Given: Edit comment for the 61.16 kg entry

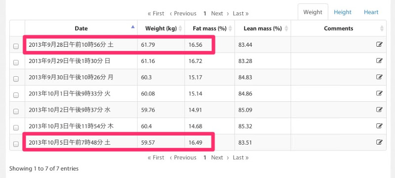Looking at the screenshot, I should [379, 60].
